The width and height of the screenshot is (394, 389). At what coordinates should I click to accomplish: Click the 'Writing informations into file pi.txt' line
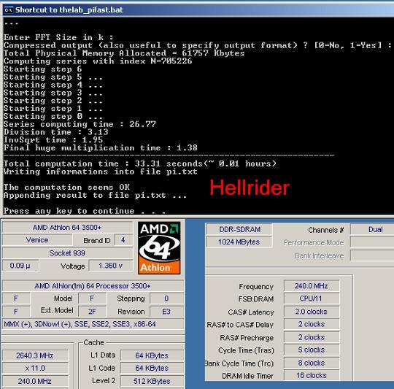(101, 172)
